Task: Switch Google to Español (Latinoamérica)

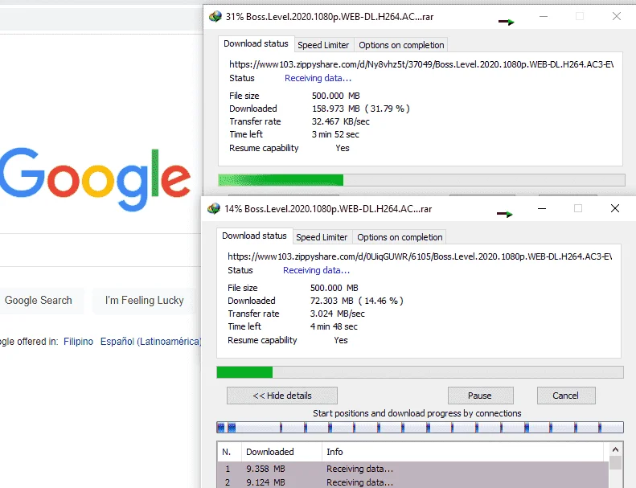Action: 150,342
